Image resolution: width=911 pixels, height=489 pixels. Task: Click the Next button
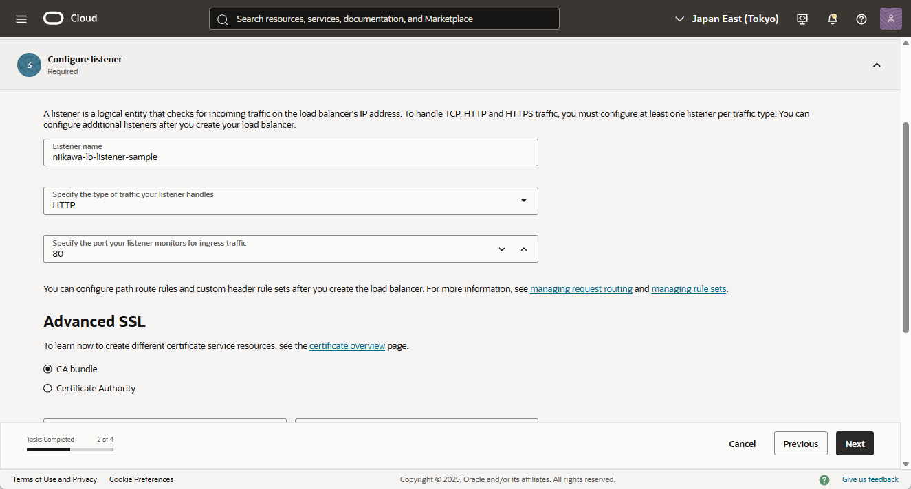[x=855, y=444]
